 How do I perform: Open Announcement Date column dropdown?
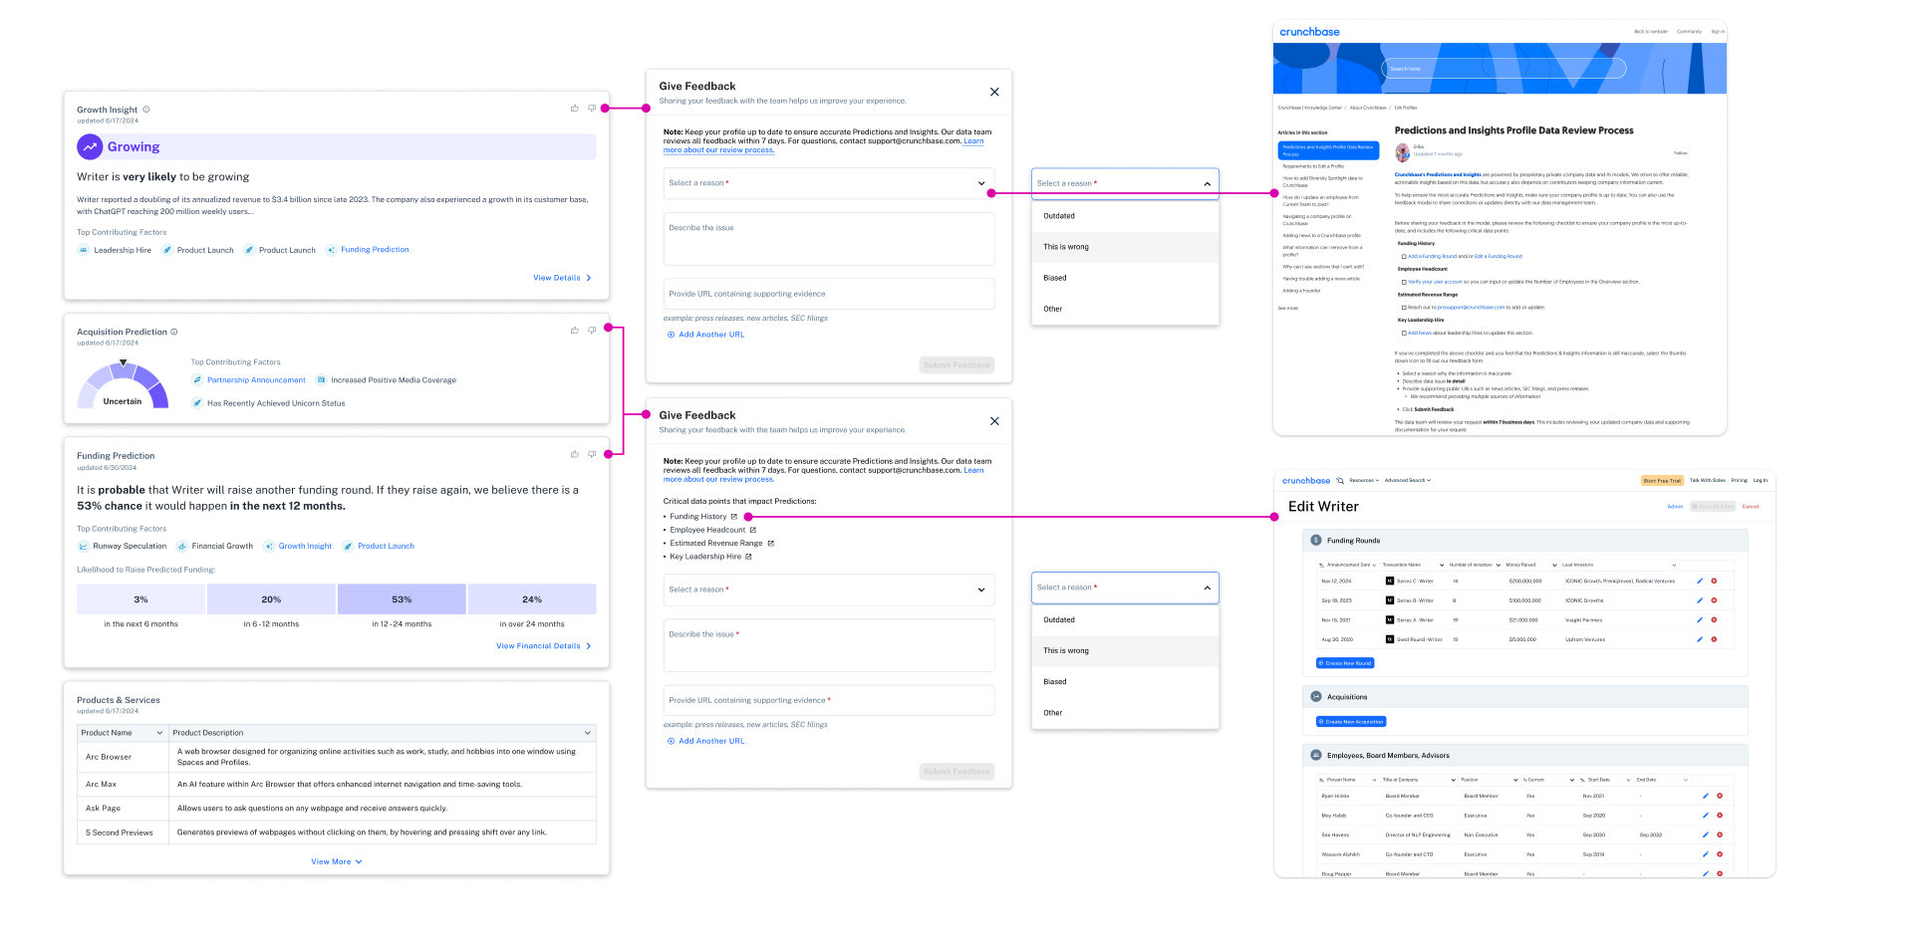click(x=1373, y=565)
